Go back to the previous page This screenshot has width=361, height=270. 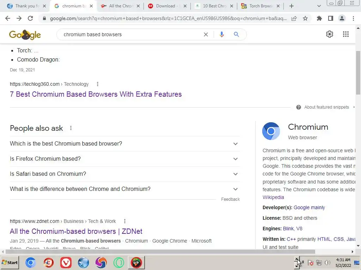pos(8,18)
